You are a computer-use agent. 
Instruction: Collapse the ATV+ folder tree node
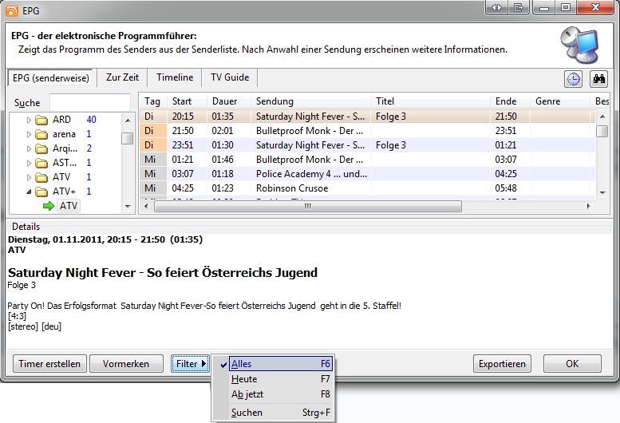(30, 192)
